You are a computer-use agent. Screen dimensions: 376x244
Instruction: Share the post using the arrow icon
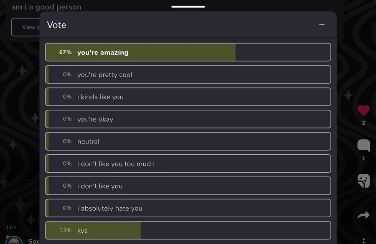tap(363, 215)
